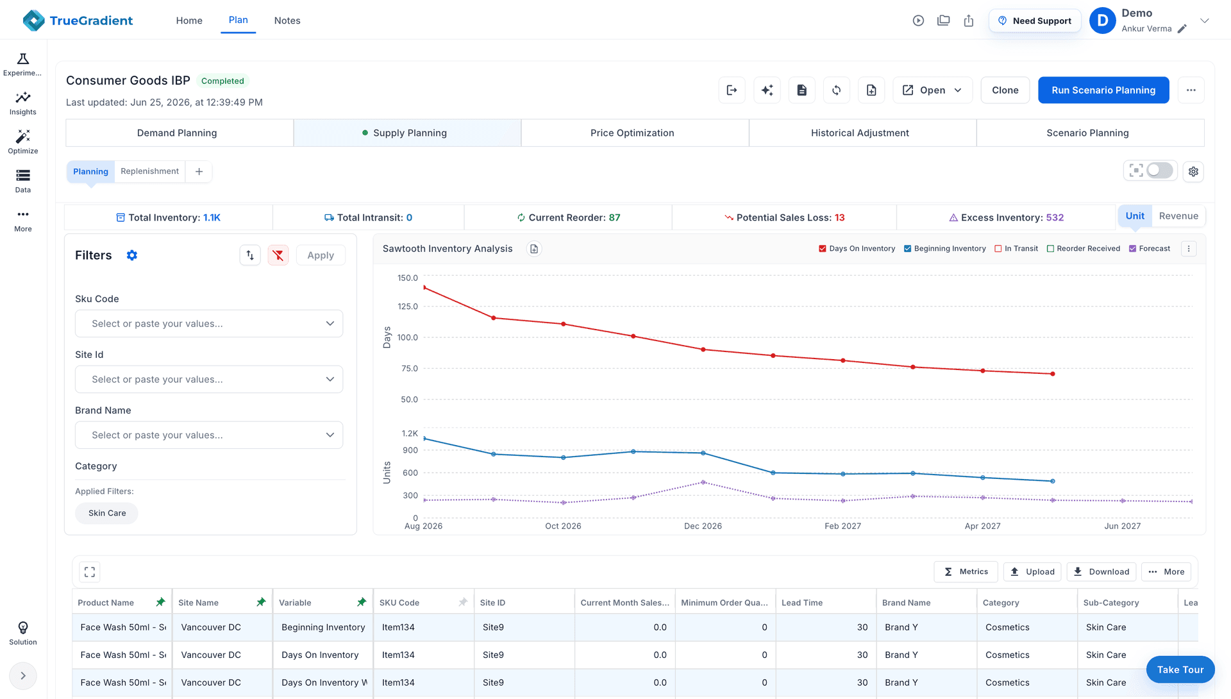Expand the table to fullscreen
The width and height of the screenshot is (1231, 699).
[90, 572]
